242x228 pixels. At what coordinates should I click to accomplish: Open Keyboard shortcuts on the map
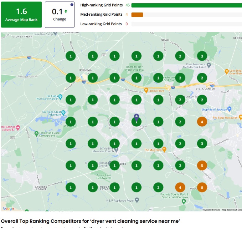pos(211,209)
